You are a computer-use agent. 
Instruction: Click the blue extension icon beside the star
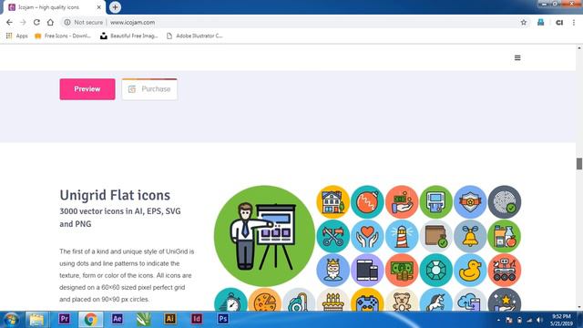[540, 22]
